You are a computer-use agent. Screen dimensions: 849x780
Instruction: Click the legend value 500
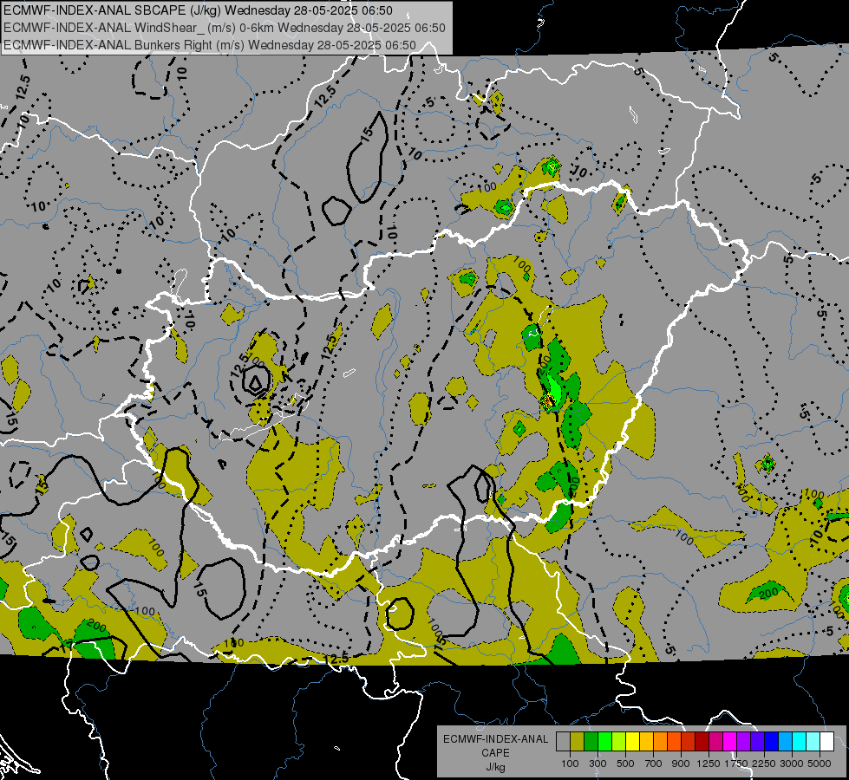(625, 764)
